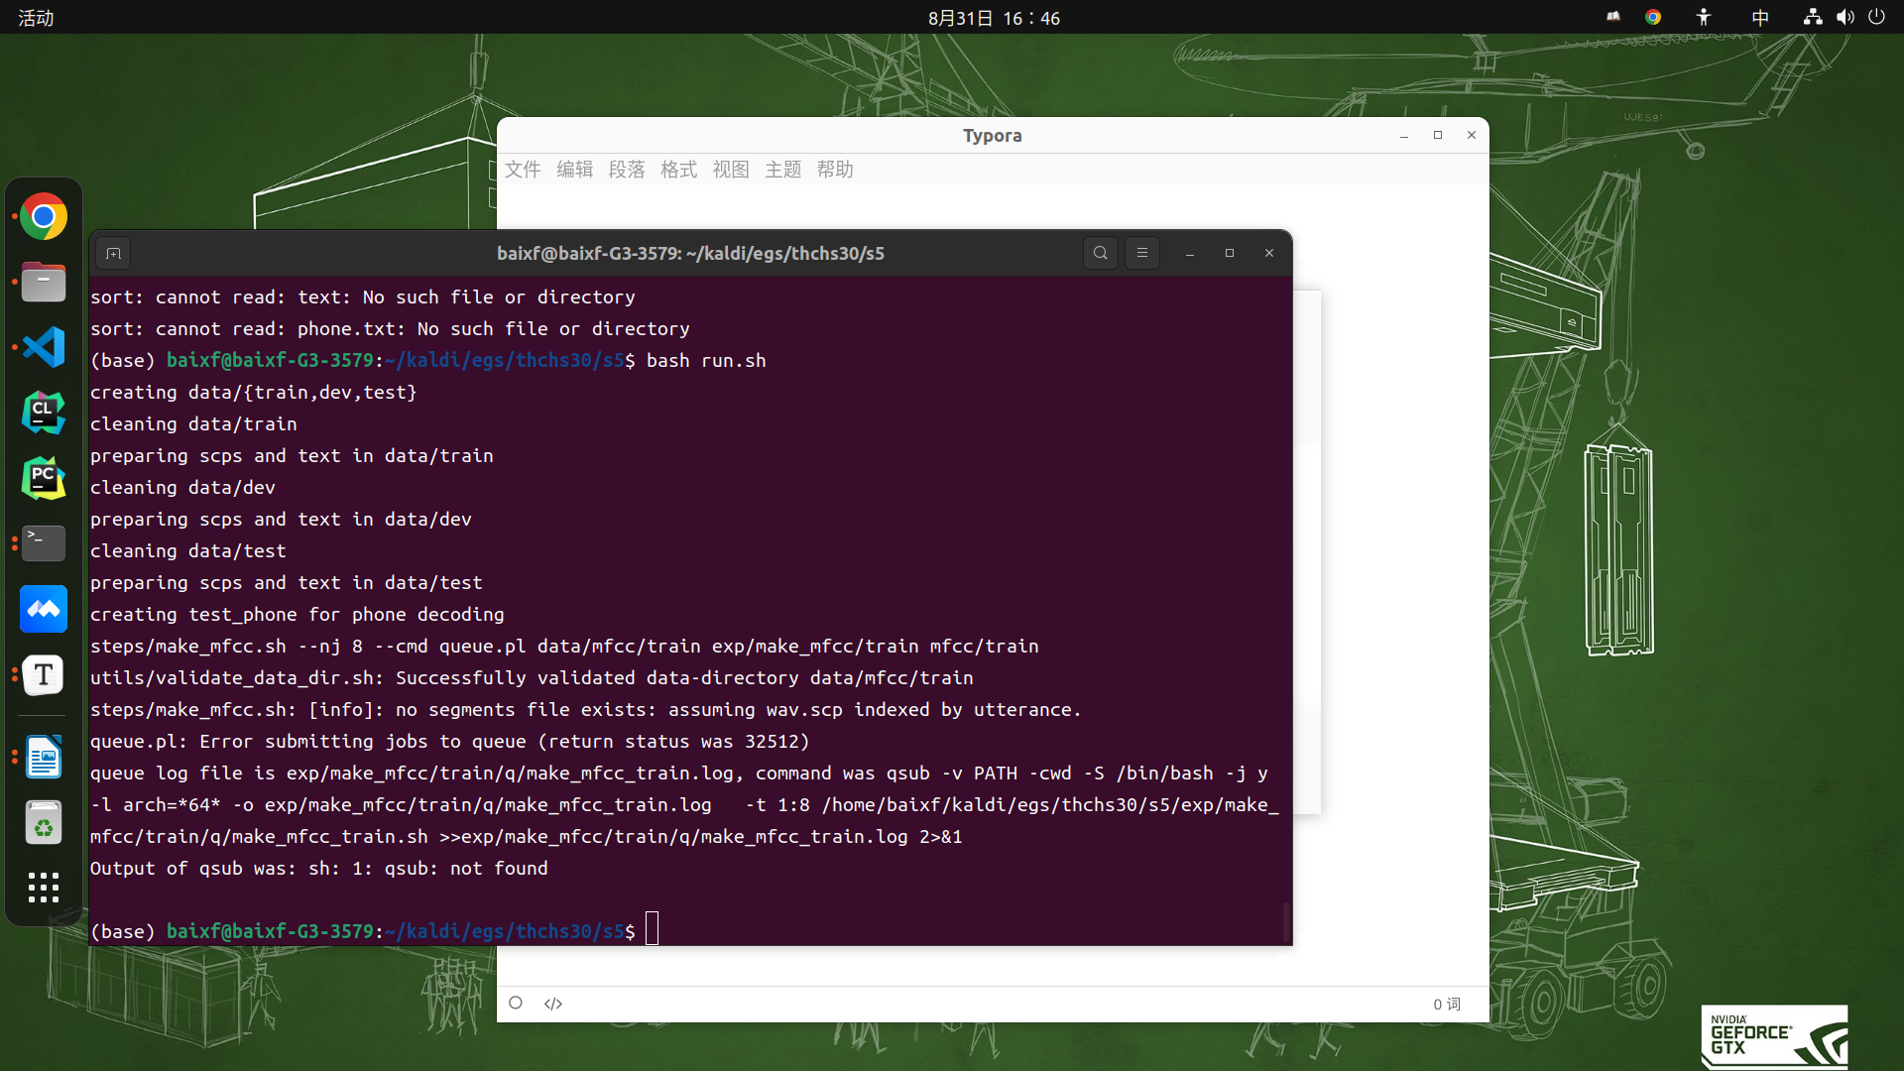Toggle Typora source code mode

[553, 1005]
